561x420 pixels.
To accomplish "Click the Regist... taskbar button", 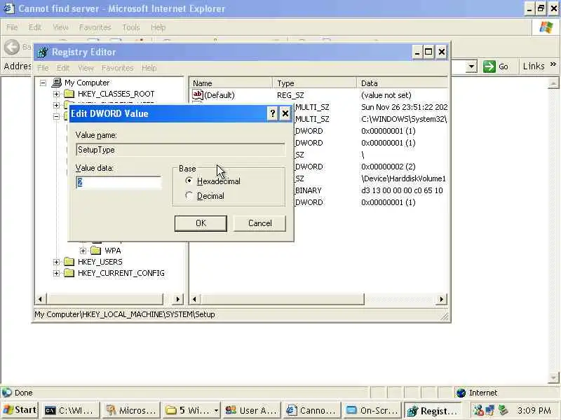I will coord(432,411).
